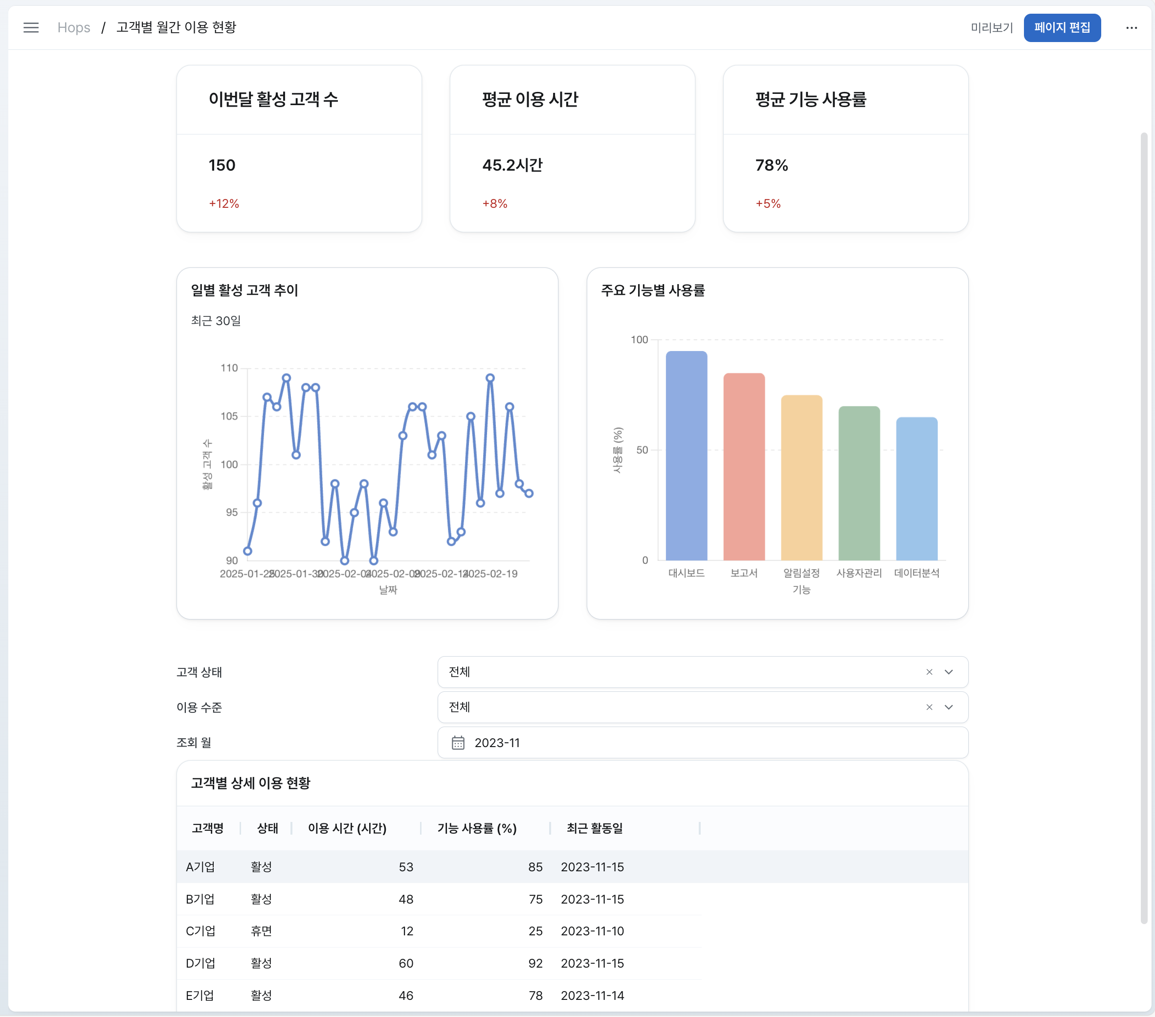Screen dimensions: 1155x1017
Task: Click the 78% feature usage value
Action: click(x=771, y=165)
